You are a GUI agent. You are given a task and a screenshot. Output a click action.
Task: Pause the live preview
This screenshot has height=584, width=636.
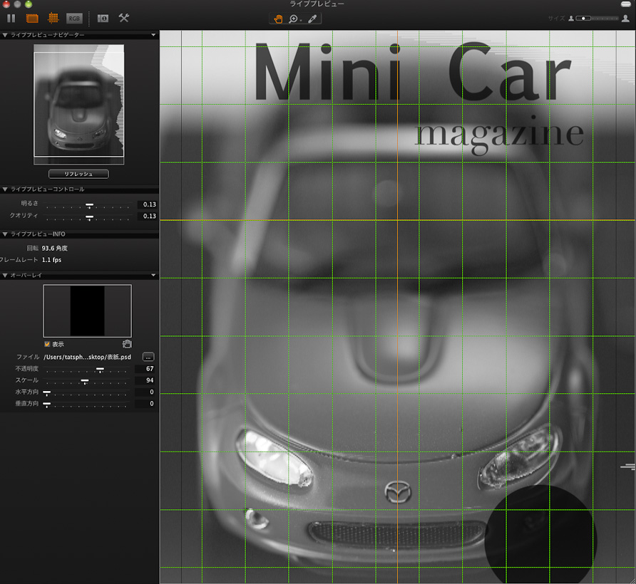[x=11, y=18]
